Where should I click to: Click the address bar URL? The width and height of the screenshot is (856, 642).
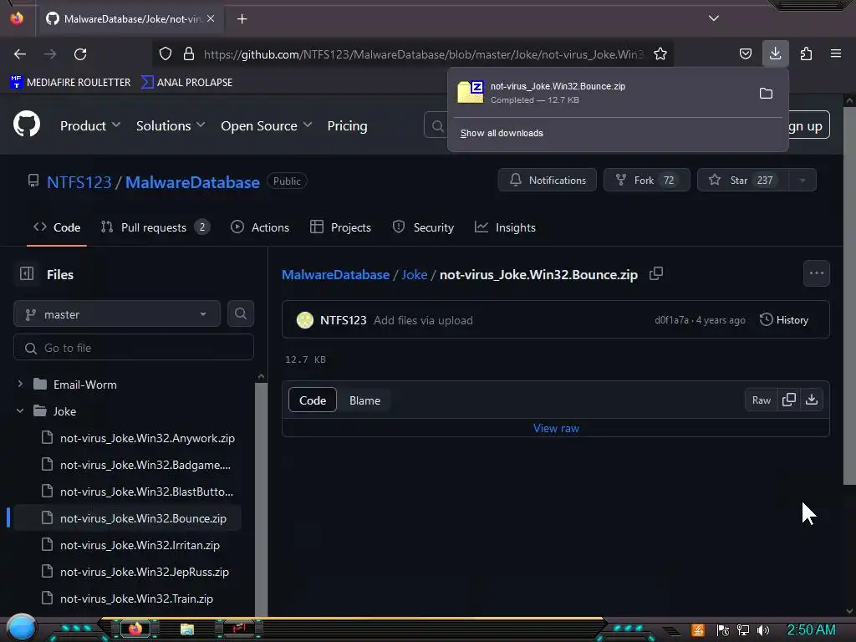point(423,54)
